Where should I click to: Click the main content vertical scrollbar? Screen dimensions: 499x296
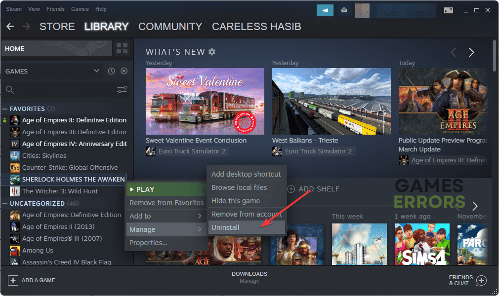click(495, 56)
